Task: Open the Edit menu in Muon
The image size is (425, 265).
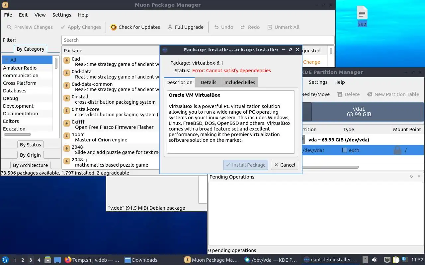Action: pyautogui.click(x=23, y=15)
